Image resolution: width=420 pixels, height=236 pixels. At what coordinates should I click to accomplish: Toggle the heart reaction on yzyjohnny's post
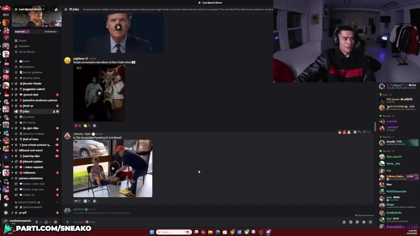click(77, 126)
